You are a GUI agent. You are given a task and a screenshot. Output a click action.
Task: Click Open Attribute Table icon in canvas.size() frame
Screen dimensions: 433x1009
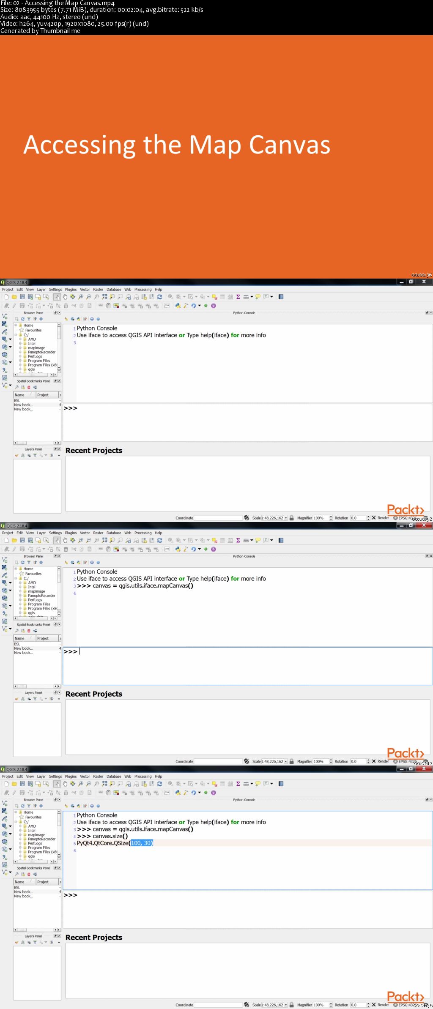point(222,784)
